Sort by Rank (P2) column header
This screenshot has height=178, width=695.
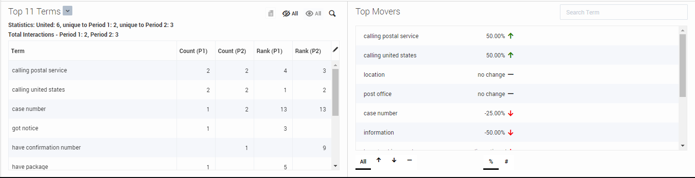312,51
